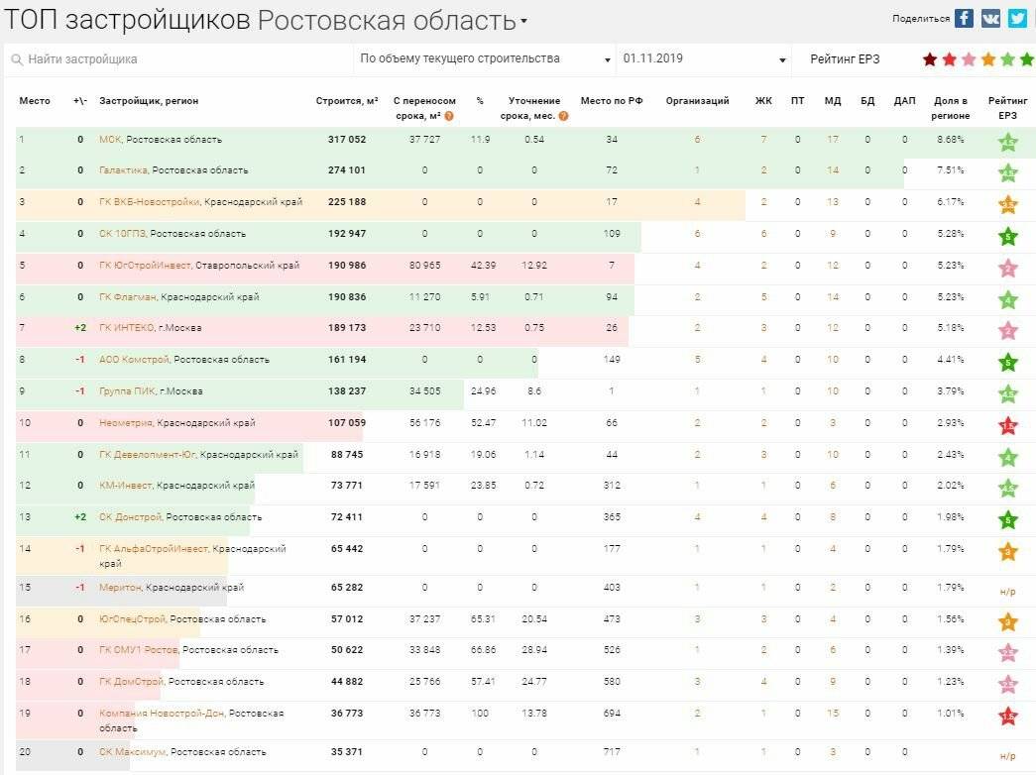Select share 8.68% in МСК row
The image size is (1036, 775).
950,140
